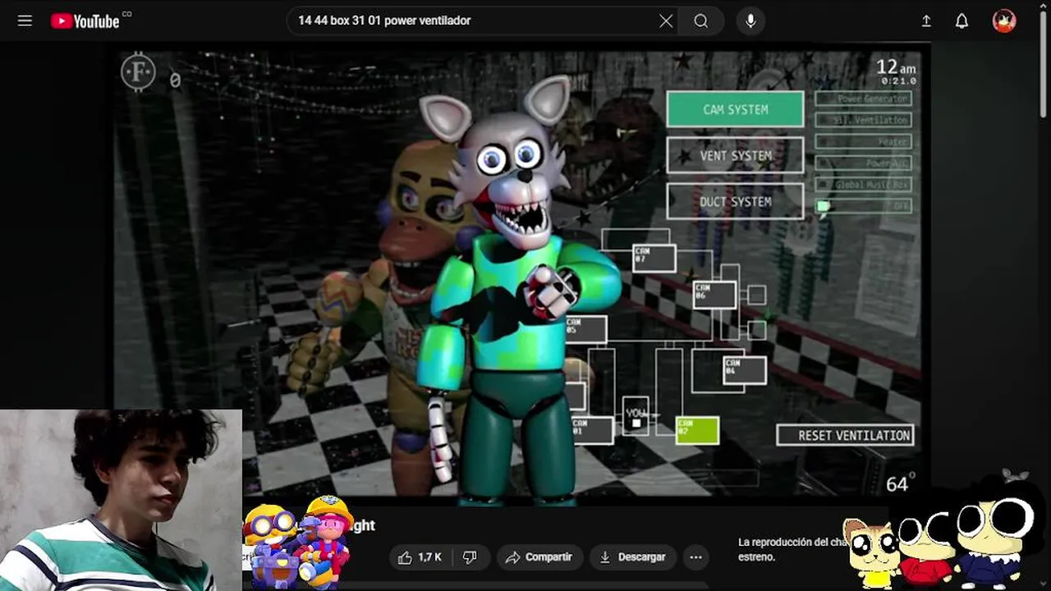Click the YOU office marker on map
Image resolution: width=1051 pixels, height=591 pixels.
coord(636,417)
